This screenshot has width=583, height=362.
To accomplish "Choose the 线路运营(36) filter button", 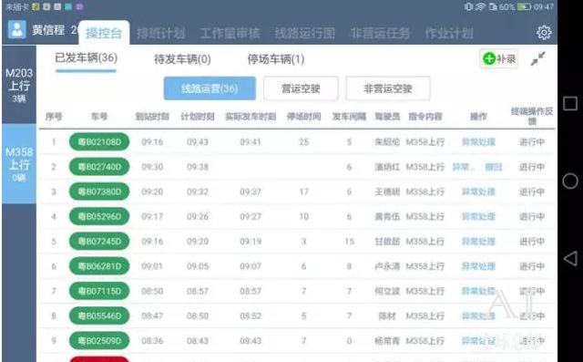I will coord(210,88).
